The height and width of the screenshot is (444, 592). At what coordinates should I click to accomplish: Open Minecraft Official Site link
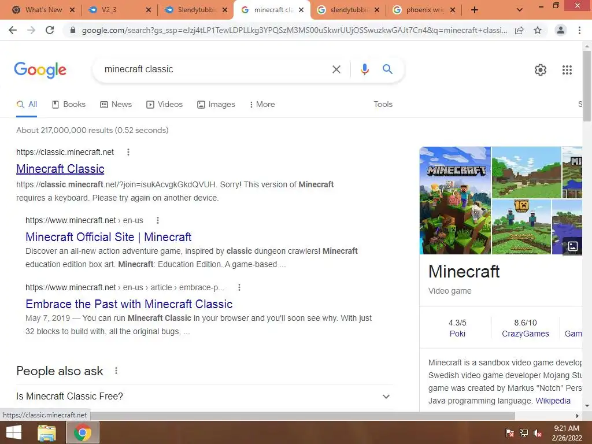(108, 237)
